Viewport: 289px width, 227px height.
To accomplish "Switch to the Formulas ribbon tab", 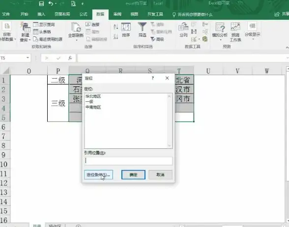I will coord(83,14).
